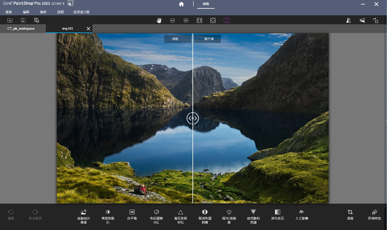
Task: Open 自然飽和色調 vibrancy tool
Action: tap(253, 217)
